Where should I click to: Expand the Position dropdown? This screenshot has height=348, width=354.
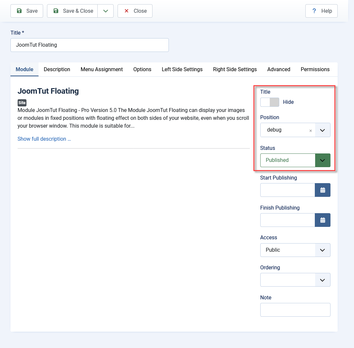pos(322,130)
